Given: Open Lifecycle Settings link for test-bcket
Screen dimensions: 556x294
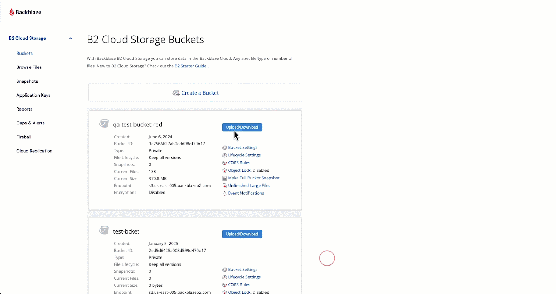Looking at the screenshot, I should coord(244,277).
